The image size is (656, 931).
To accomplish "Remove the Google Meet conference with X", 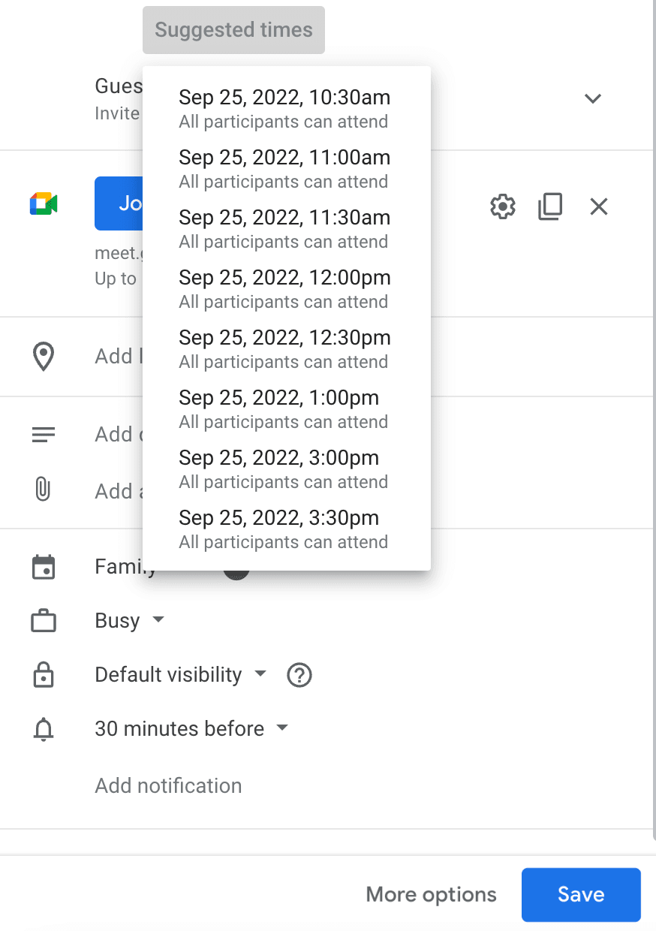I will 598,206.
